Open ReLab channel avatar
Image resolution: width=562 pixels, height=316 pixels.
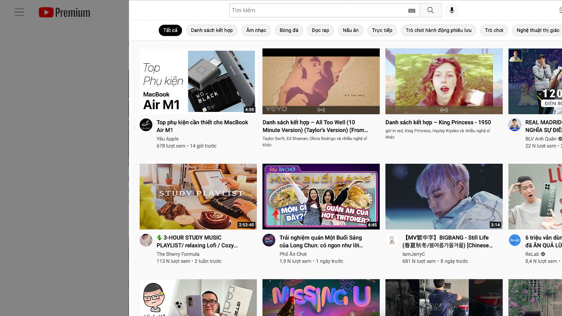[x=515, y=240]
